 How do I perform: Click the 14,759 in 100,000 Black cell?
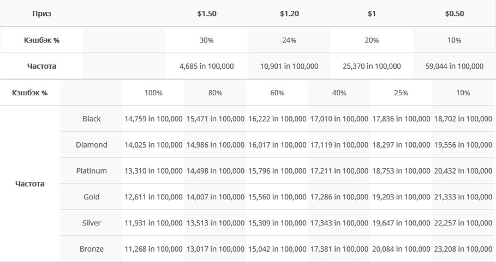click(x=153, y=119)
